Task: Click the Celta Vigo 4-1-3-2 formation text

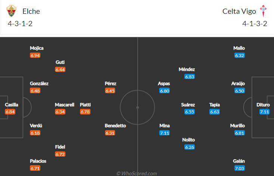Action: (x=255, y=24)
